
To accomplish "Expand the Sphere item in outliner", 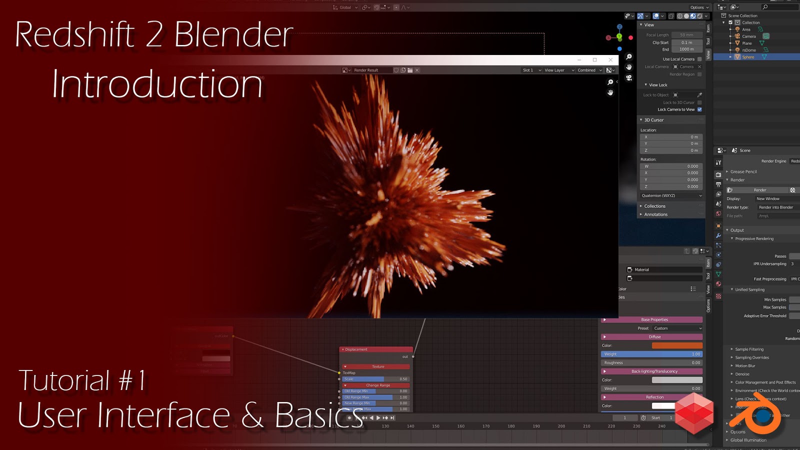I will coord(730,57).
